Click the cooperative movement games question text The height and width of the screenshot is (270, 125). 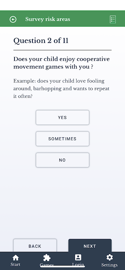(61, 63)
